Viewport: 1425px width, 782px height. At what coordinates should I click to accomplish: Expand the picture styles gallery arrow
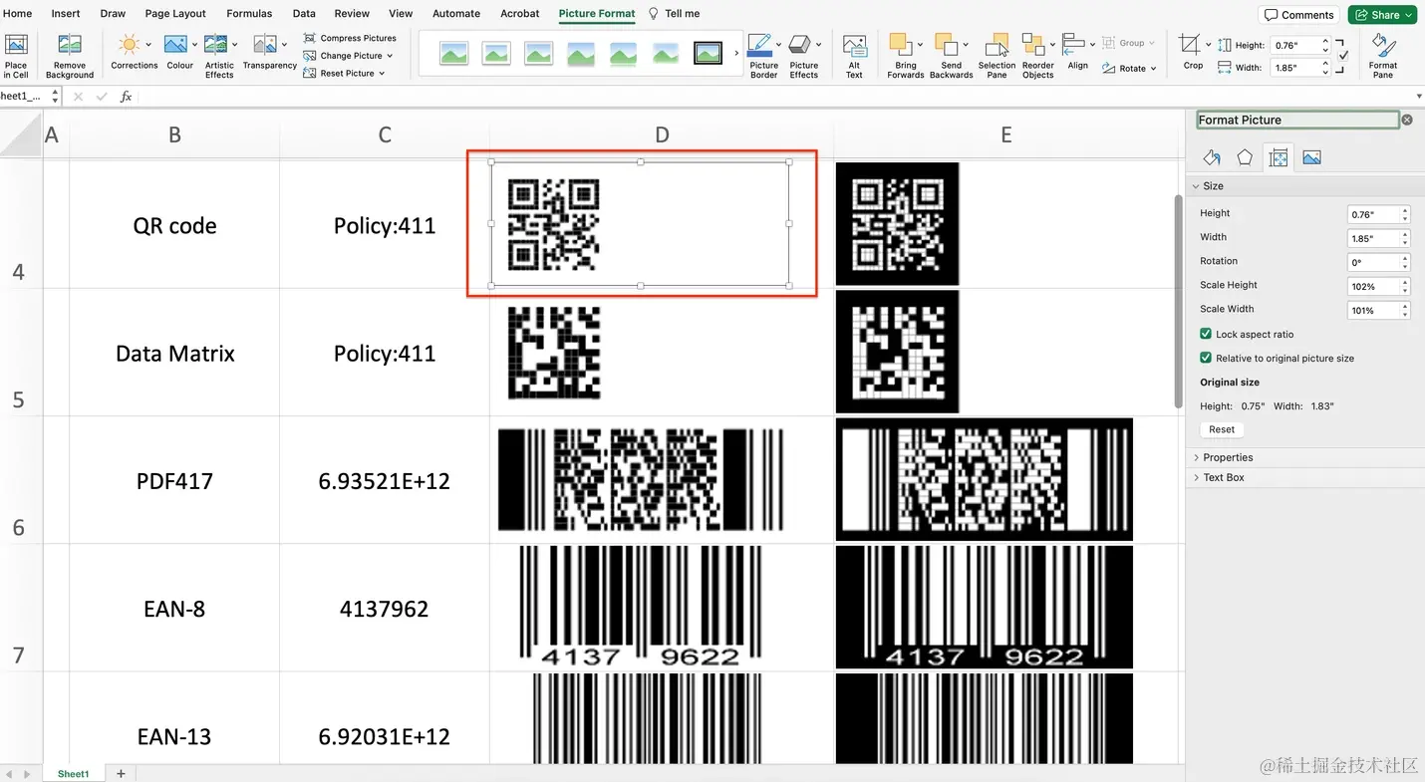click(x=736, y=54)
